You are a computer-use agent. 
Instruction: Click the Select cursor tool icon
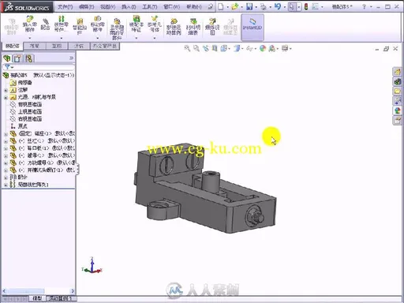292,6
